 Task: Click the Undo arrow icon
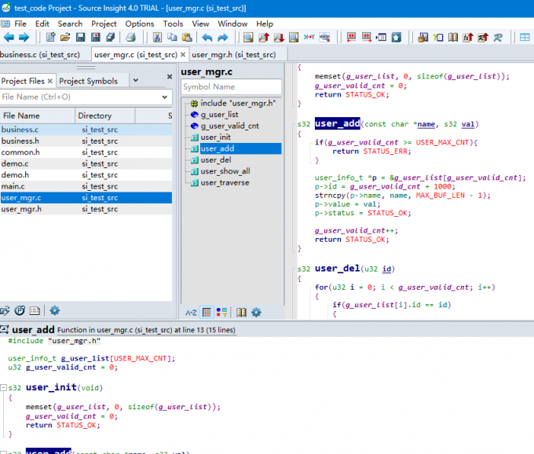tap(207, 37)
